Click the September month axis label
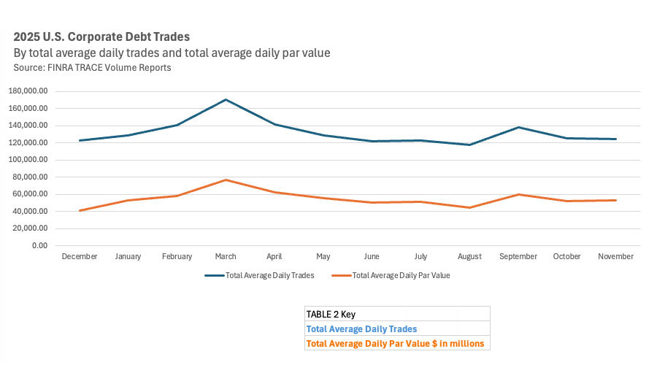The width and height of the screenshot is (657, 365). pyautogui.click(x=518, y=257)
